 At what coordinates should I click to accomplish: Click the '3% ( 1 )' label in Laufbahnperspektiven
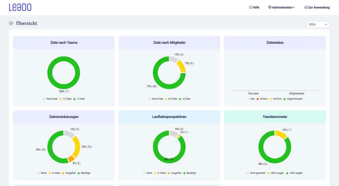[184, 132]
